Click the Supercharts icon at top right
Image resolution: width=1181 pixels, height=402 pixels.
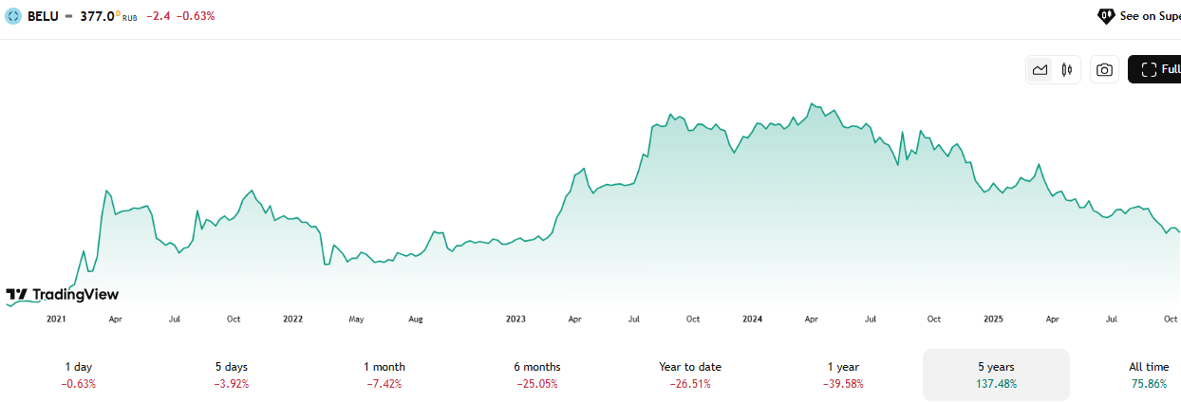pos(1106,16)
